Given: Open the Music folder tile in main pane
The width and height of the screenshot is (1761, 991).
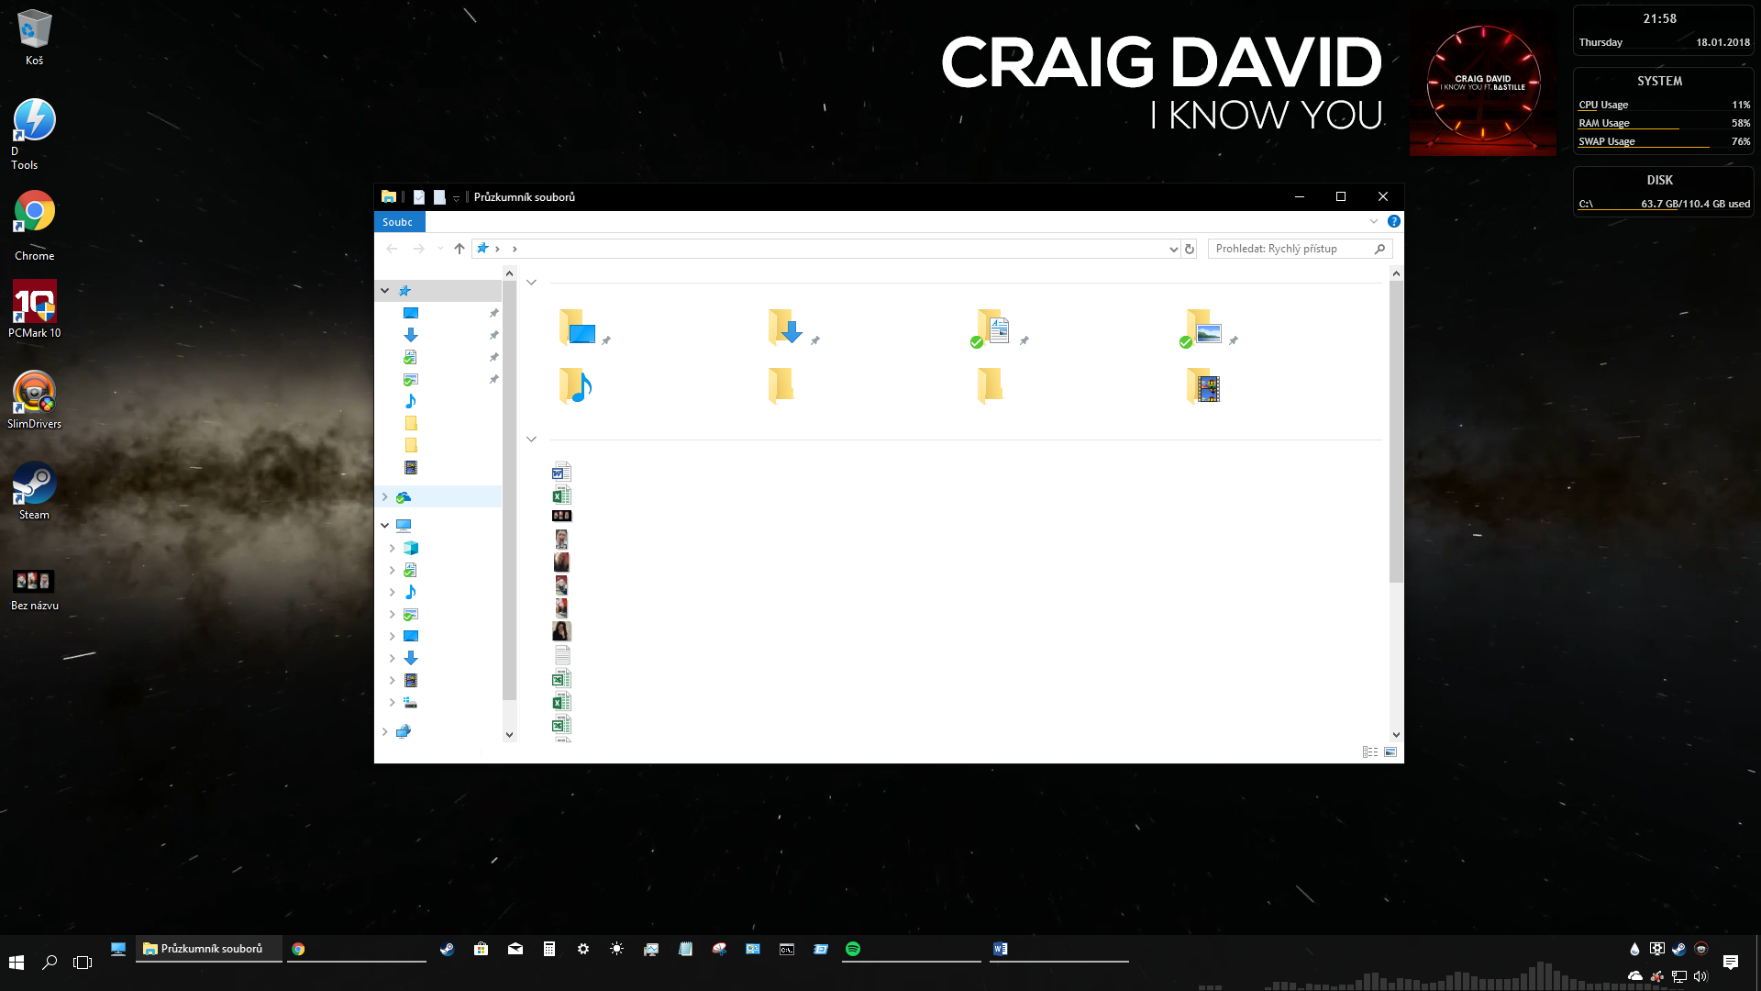Looking at the screenshot, I should pos(576,386).
